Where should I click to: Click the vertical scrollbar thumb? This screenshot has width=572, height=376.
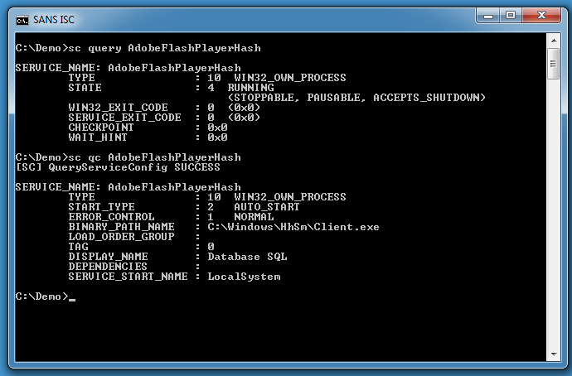pos(554,64)
